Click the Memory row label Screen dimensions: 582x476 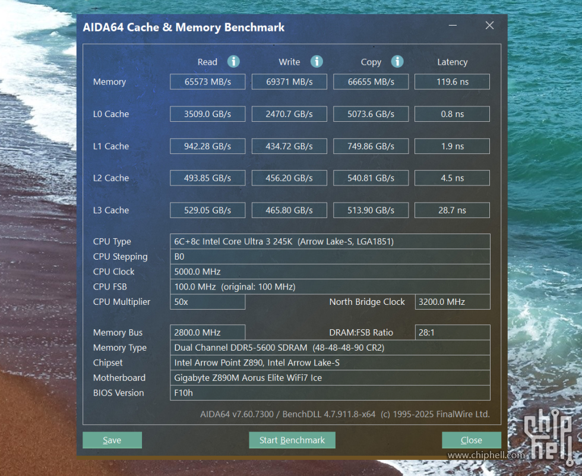point(109,82)
